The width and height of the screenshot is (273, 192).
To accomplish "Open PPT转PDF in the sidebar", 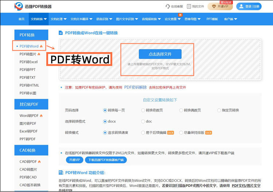I will click(x=27, y=139).
